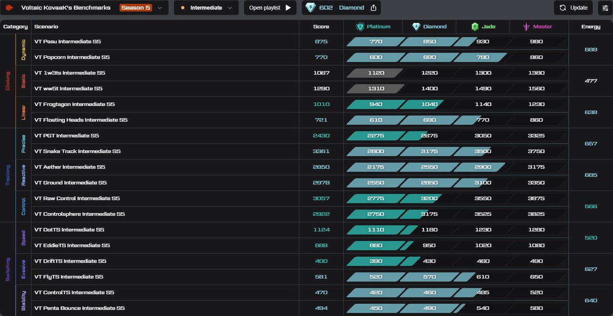Click the Score column header
Screen dimensions: 613x316
(321, 27)
